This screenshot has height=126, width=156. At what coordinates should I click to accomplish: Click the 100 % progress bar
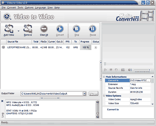coord(86,47)
